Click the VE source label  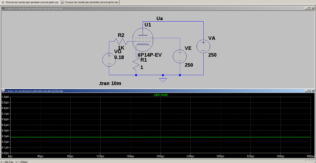(x=188, y=48)
